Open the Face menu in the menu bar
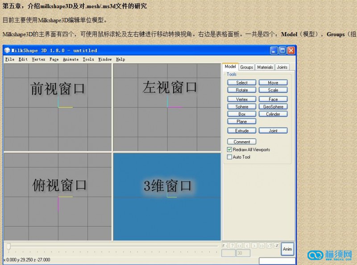The height and width of the screenshot is (265, 357). [x=54, y=59]
